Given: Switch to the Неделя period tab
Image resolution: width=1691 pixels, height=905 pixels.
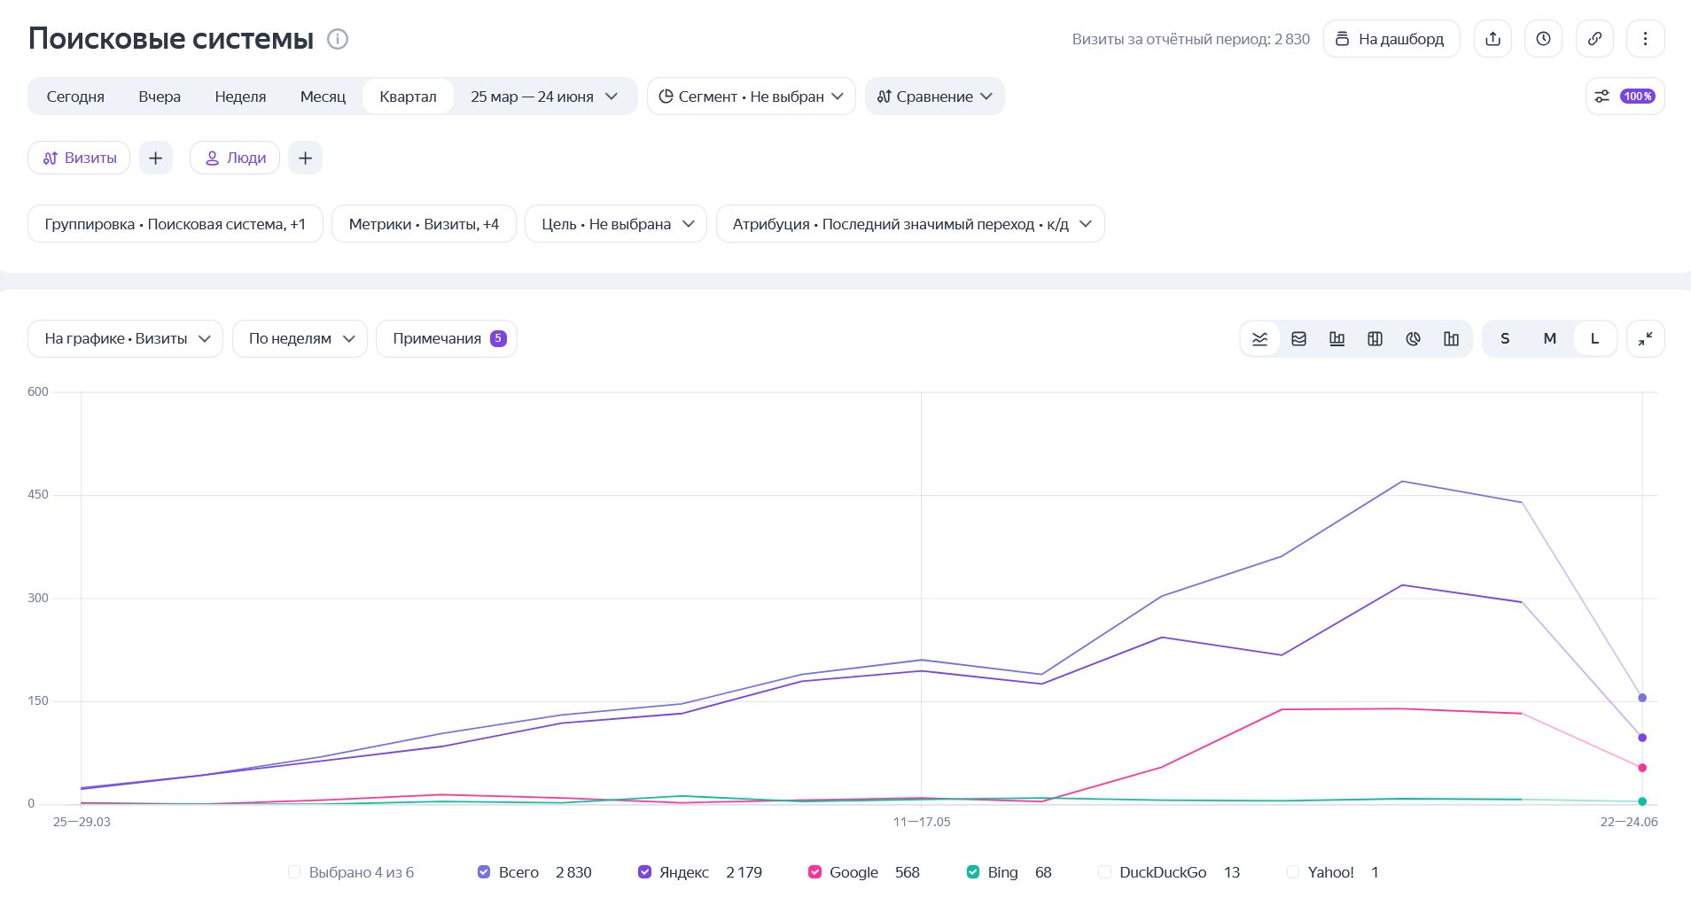Looking at the screenshot, I should tap(240, 97).
